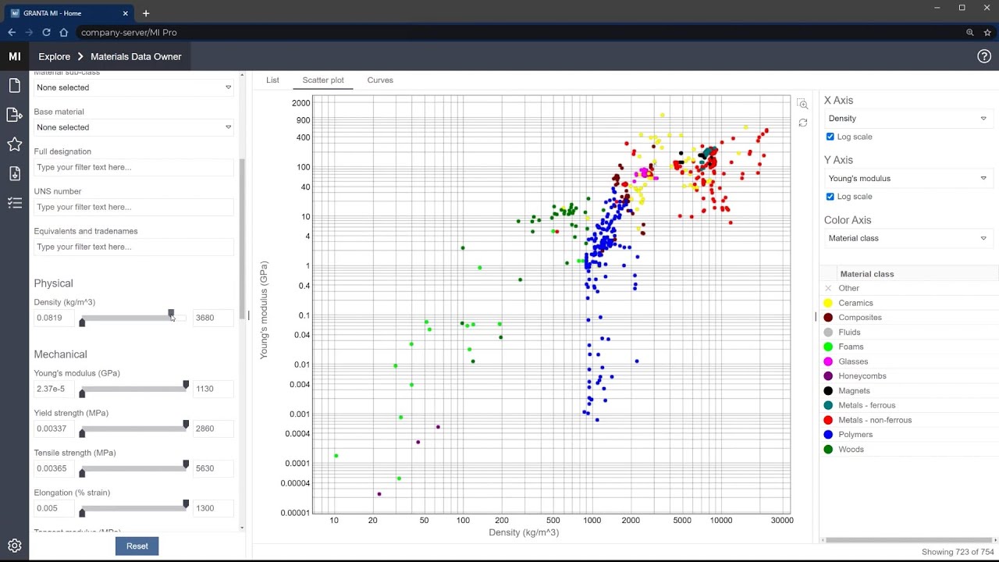999x562 pixels.
Task: Click Density slider maximum handle
Action: (171, 314)
